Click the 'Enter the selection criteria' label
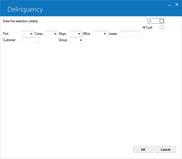This screenshot has height=159, width=182. 21,21
